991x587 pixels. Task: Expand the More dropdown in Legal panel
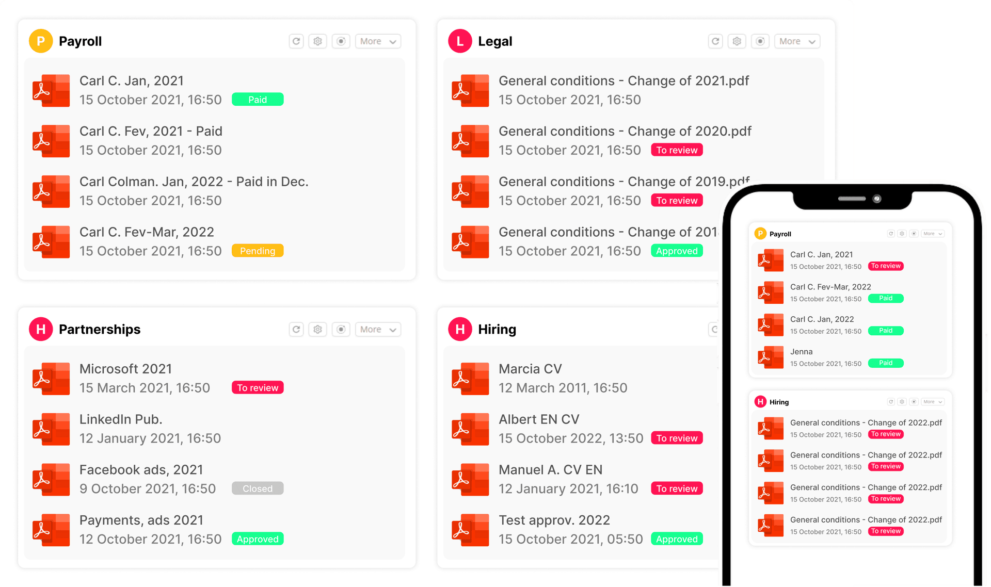[x=797, y=41]
